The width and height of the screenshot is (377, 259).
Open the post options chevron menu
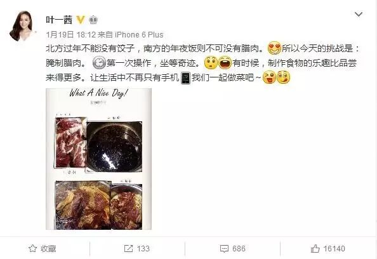(359, 15)
